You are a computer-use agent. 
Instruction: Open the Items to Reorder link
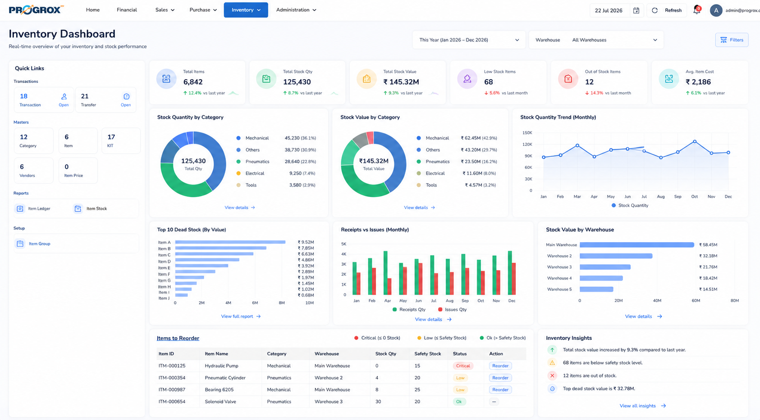pos(178,339)
